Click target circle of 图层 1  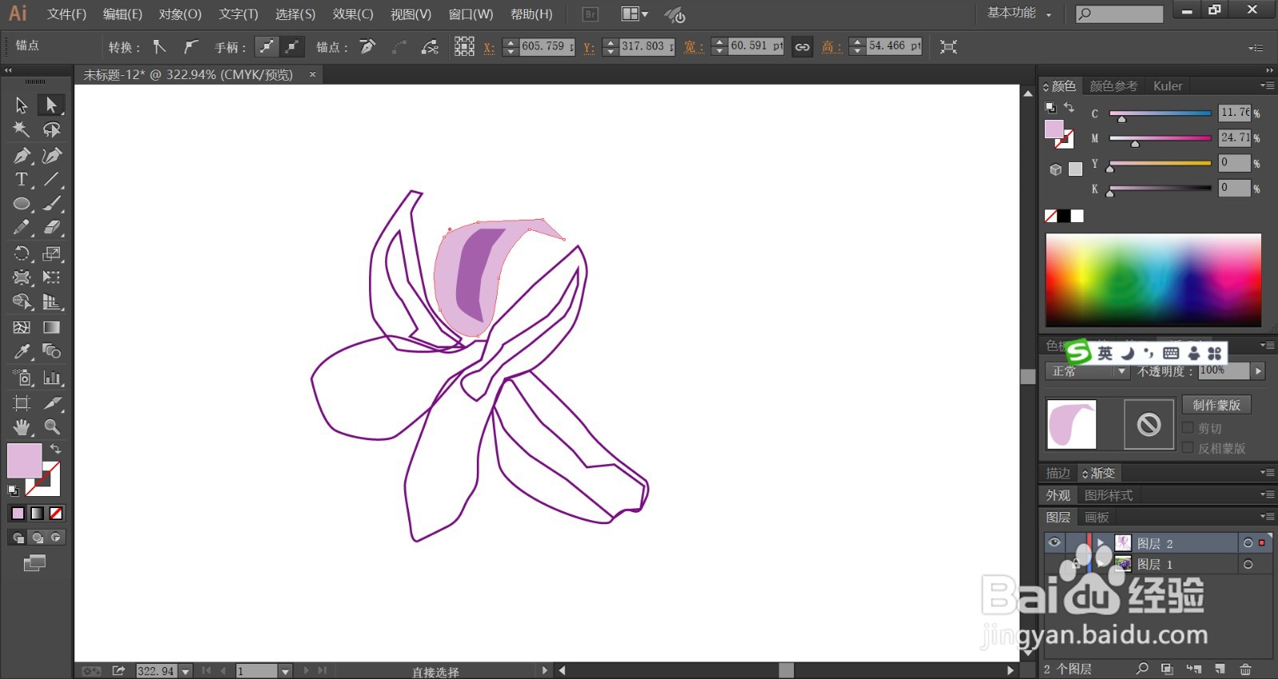click(1248, 564)
